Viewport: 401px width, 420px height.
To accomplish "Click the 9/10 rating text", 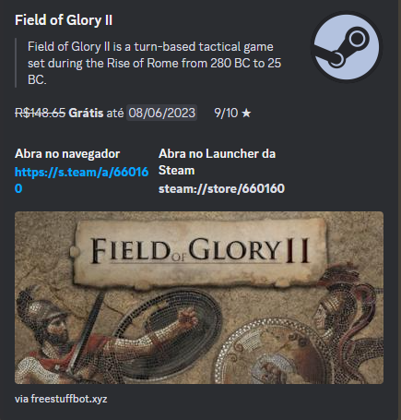I will pyautogui.click(x=226, y=113).
